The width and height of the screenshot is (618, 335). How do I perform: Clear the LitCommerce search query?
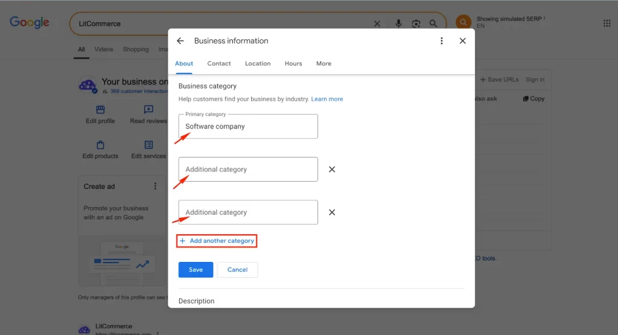[377, 24]
